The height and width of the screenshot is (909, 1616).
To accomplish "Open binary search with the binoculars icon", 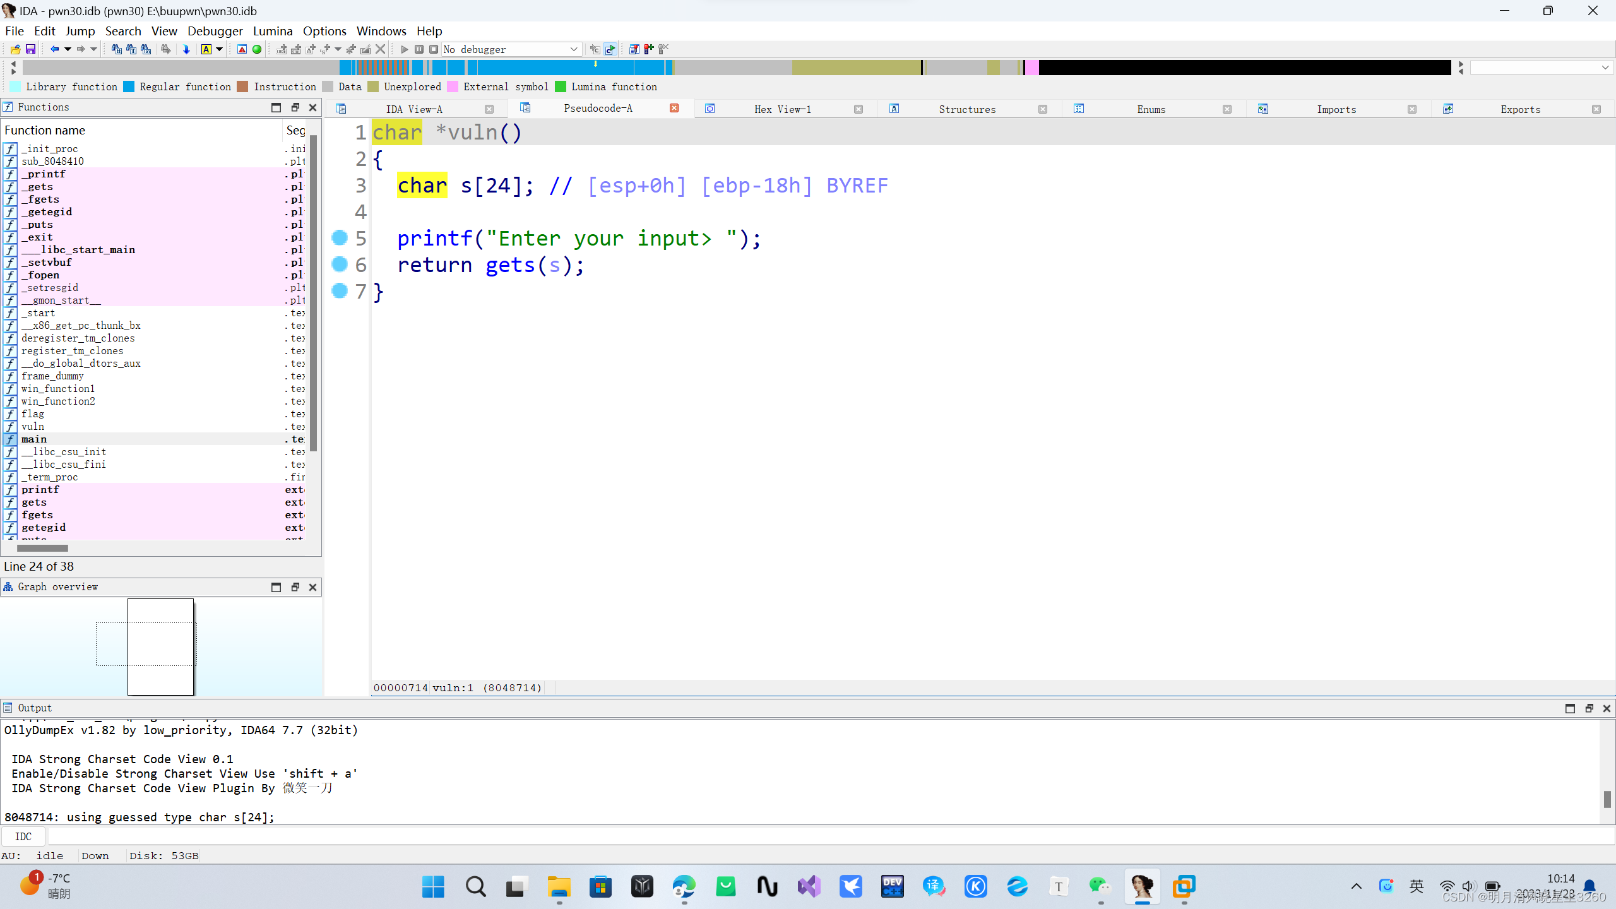I will 145,49.
